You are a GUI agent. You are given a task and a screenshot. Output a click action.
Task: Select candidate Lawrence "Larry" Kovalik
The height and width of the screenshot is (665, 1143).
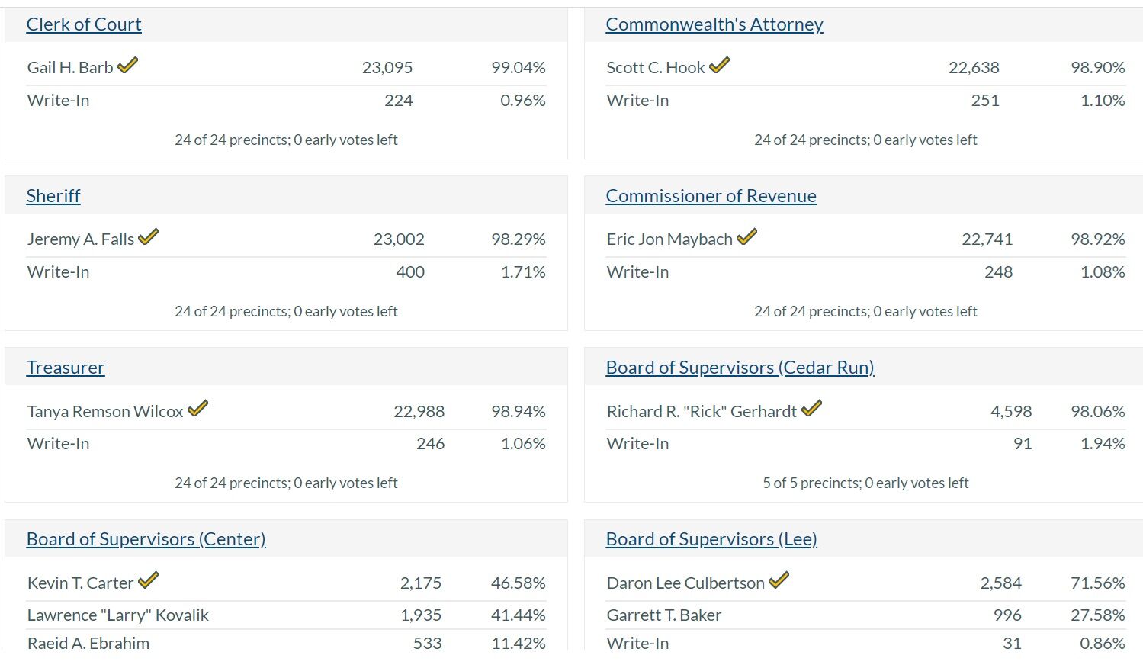pyautogui.click(x=117, y=615)
